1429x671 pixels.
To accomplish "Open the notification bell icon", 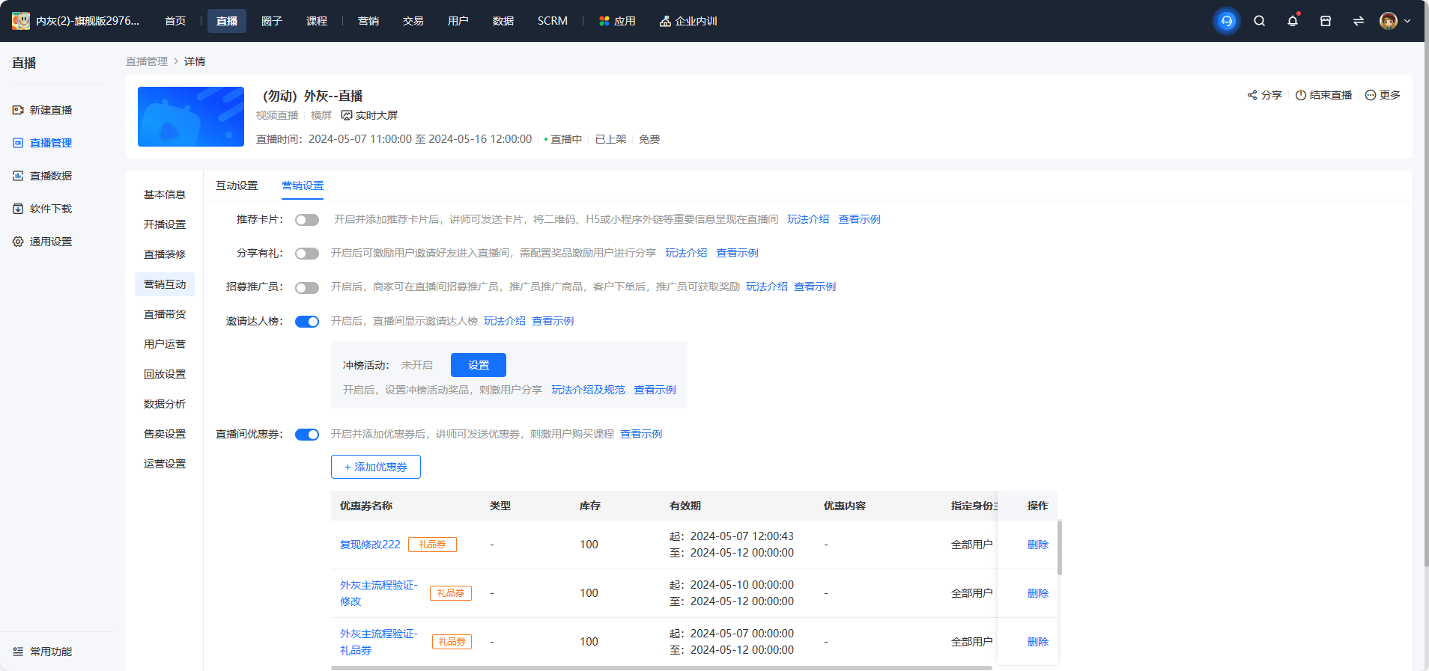I will (1293, 21).
